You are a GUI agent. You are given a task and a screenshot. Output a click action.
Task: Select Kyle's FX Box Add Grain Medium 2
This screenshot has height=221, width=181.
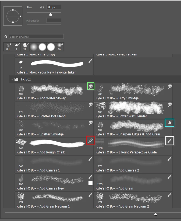tap(133, 200)
